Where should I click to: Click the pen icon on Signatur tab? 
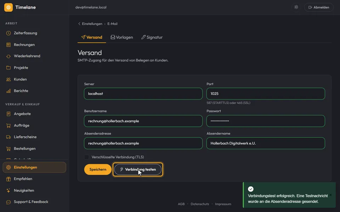pos(143,37)
